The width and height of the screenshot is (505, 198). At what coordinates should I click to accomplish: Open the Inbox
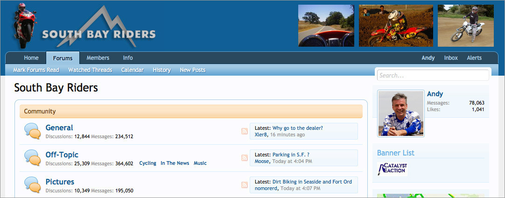(451, 58)
